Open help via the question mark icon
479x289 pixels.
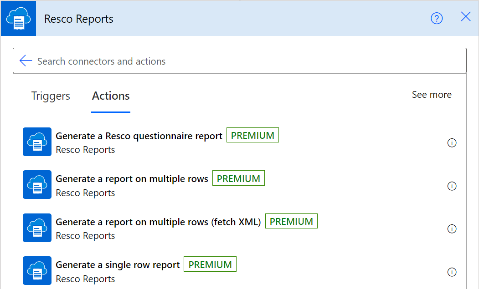(x=437, y=19)
